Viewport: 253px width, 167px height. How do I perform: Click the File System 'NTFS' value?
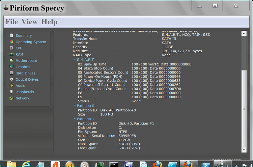(123, 132)
